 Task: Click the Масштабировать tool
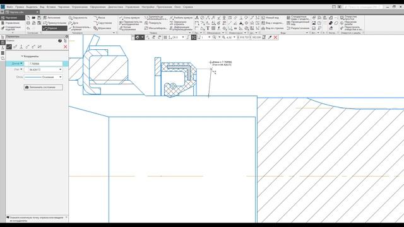point(156,28)
